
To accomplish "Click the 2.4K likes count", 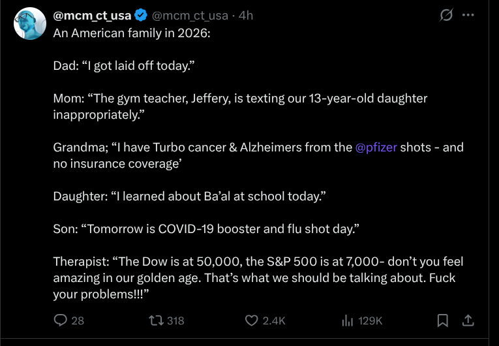I will click(274, 321).
